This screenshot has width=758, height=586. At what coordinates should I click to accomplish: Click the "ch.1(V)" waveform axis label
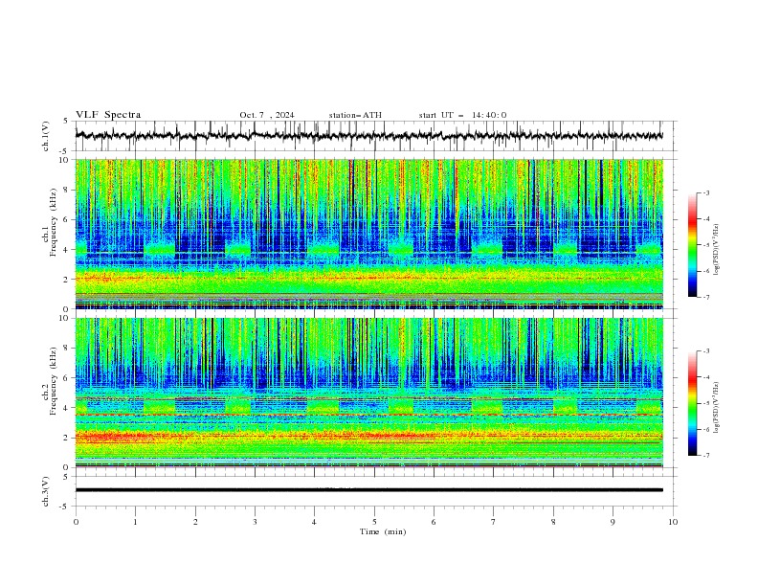pos(46,136)
